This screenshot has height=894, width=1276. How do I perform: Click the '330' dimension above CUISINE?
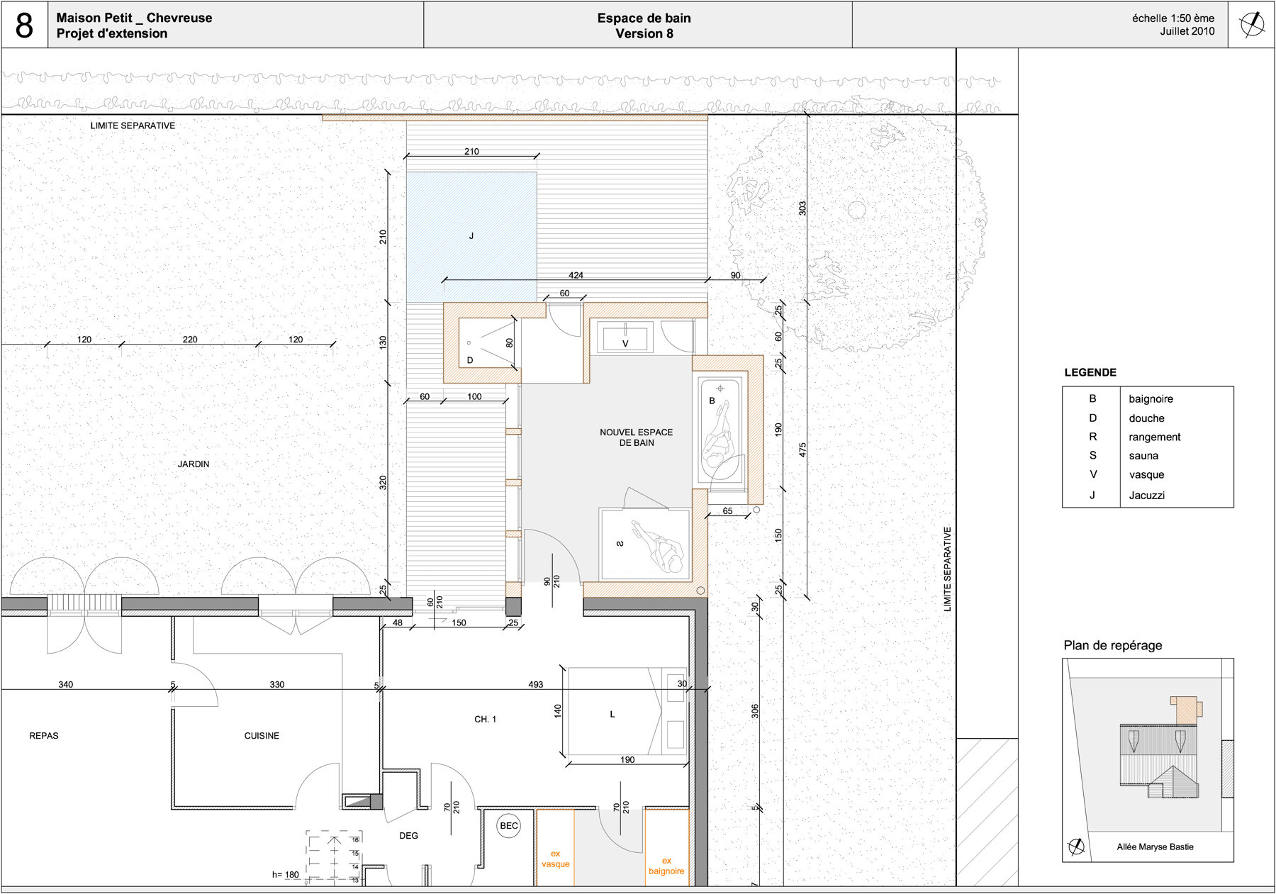(x=277, y=685)
